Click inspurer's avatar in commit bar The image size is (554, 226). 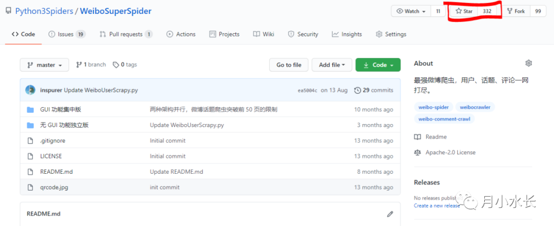click(x=30, y=90)
